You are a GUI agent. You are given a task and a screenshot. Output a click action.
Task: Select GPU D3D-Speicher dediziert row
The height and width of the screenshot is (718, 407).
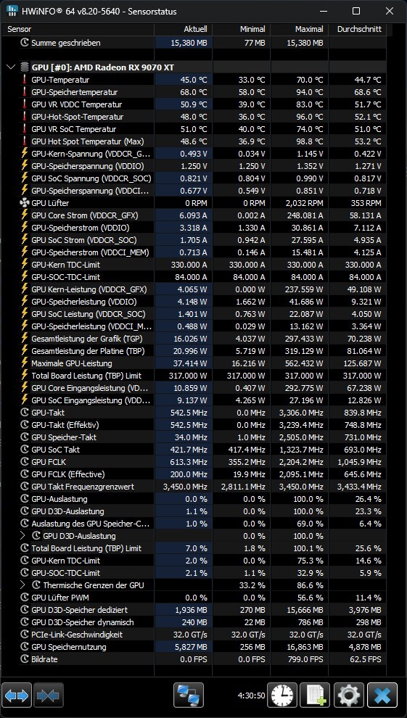click(194, 610)
